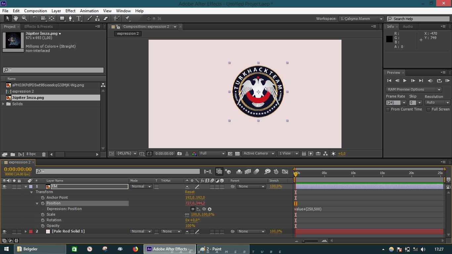
Task: Open expression language menu play arrow
Action: tap(210, 209)
